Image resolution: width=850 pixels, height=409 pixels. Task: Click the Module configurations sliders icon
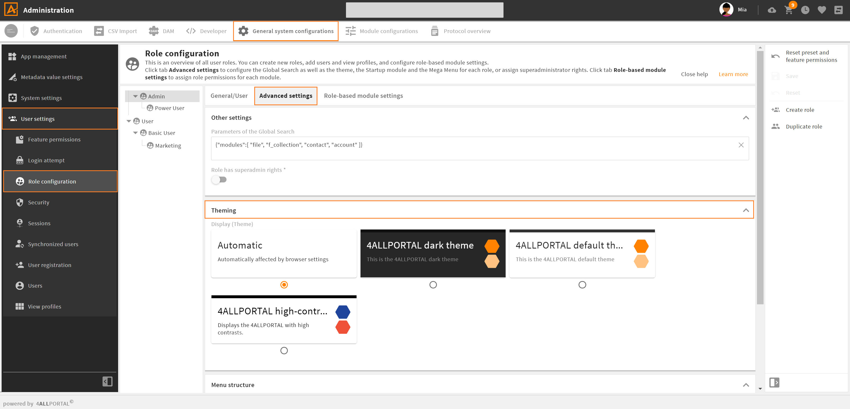click(350, 31)
